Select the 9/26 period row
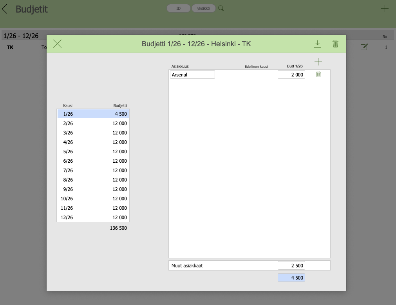This screenshot has width=396, height=305. tap(93, 189)
